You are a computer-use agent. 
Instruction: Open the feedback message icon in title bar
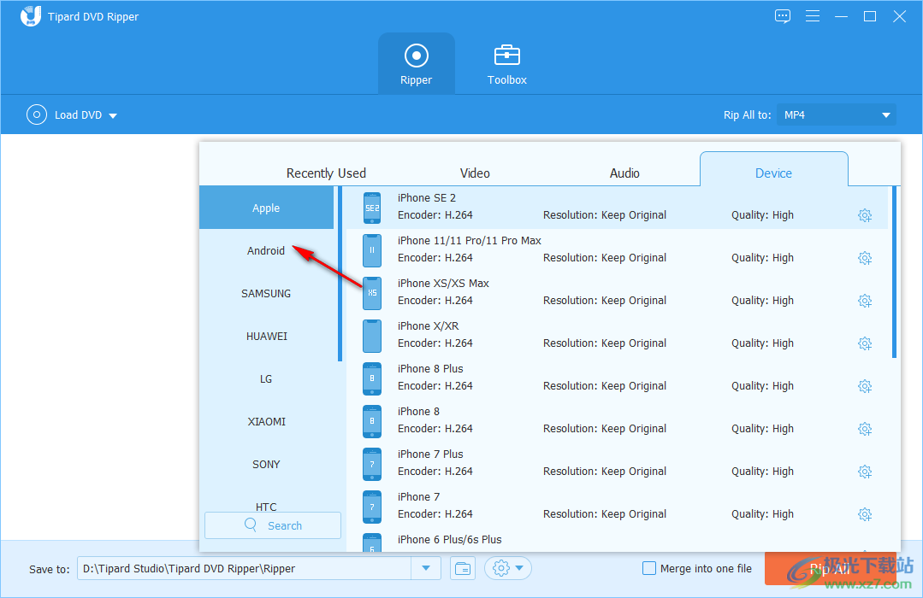click(782, 16)
